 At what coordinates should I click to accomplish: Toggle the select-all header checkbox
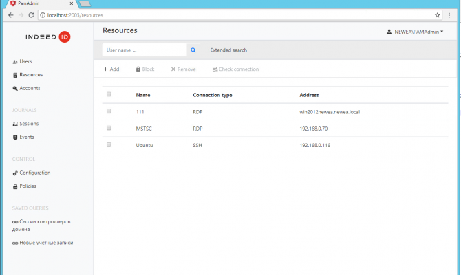pyautogui.click(x=109, y=94)
